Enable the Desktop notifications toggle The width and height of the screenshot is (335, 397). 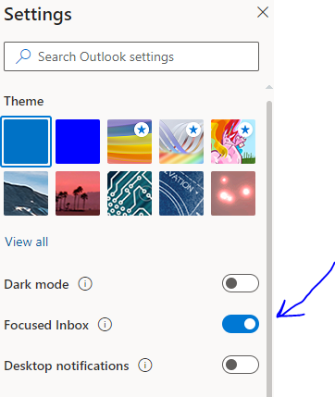point(241,365)
